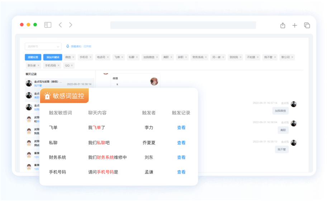Open the share icon in browser toolbar
The width and height of the screenshot is (327, 201).
(x=283, y=25)
